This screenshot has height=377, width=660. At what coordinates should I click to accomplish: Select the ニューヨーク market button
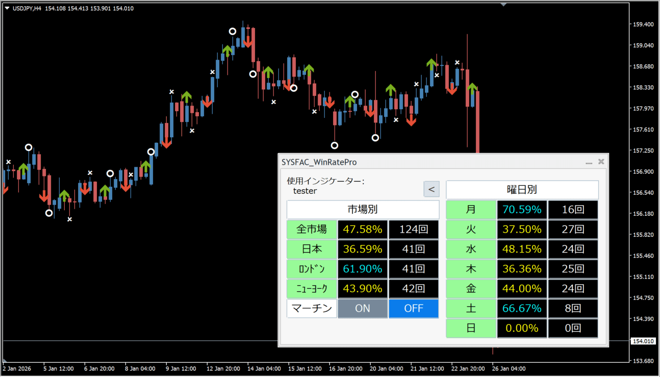[x=312, y=288]
